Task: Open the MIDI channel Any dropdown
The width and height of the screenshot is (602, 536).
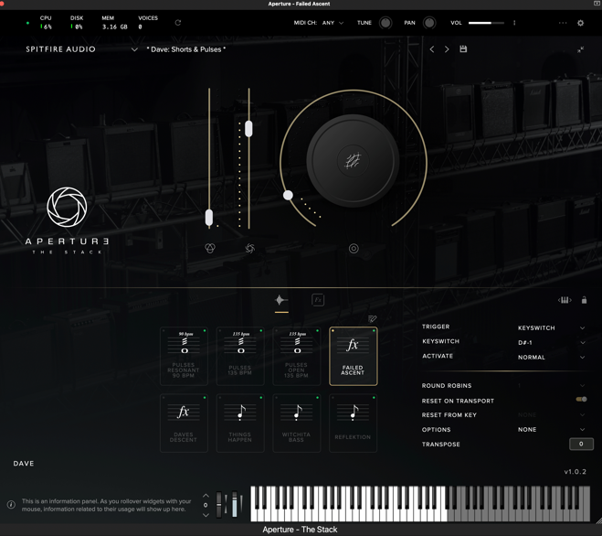Action: (x=333, y=23)
